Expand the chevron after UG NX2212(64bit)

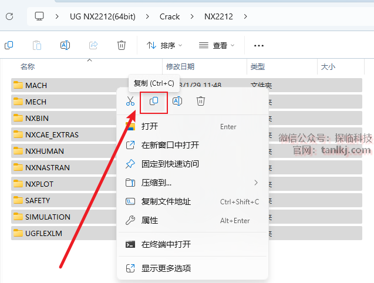147,16
